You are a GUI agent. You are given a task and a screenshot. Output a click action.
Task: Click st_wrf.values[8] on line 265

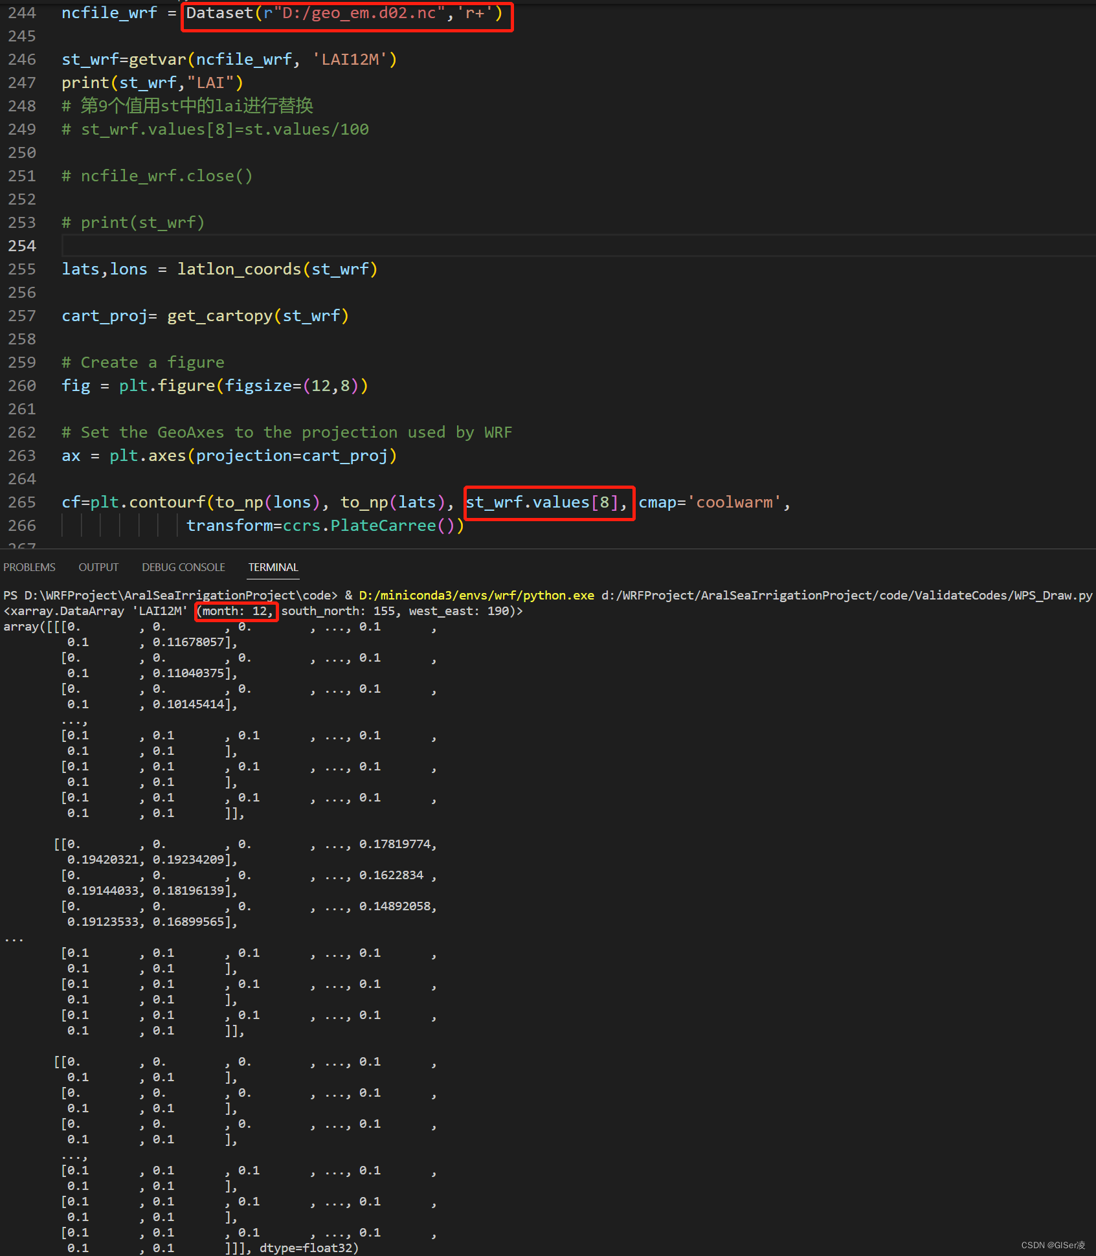542,502
